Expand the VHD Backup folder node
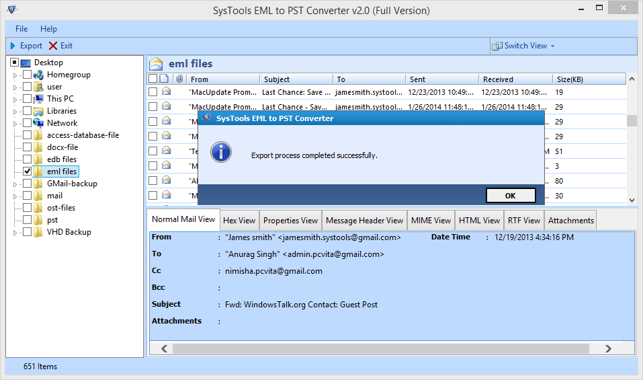The image size is (643, 380). click(15, 233)
